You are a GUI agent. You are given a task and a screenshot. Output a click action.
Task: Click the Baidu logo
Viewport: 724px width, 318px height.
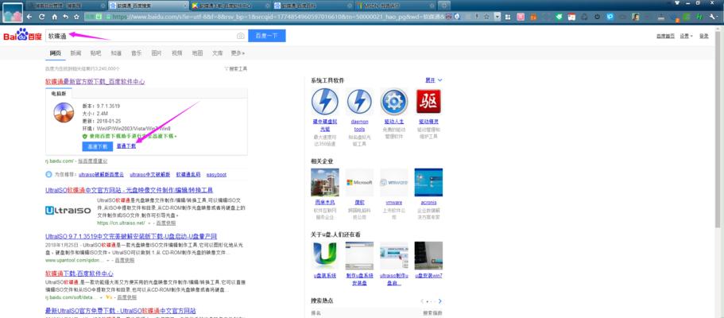(22, 35)
